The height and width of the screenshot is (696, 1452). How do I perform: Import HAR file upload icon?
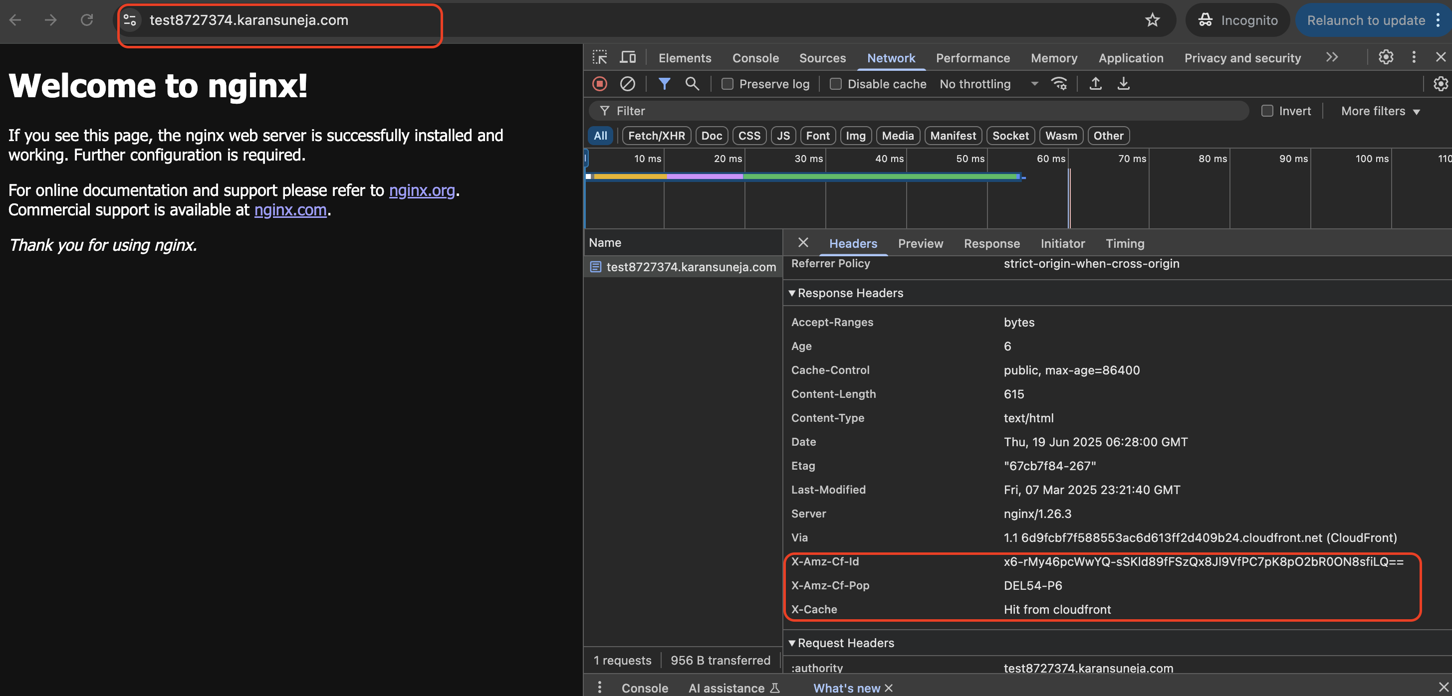[1095, 84]
